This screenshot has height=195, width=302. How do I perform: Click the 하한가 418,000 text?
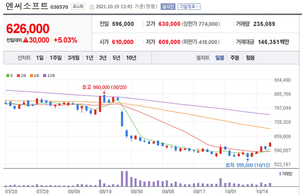(200, 42)
